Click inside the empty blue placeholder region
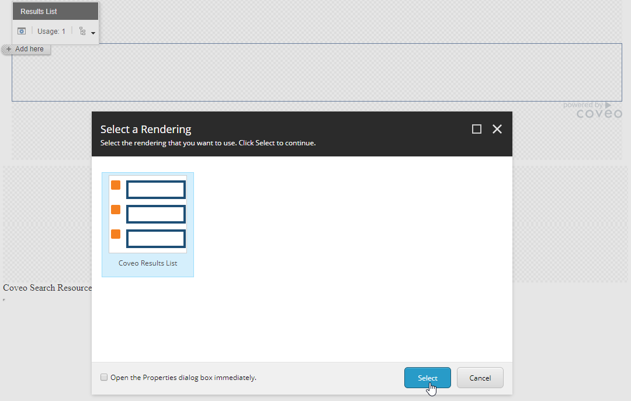Image resolution: width=631 pixels, height=401 pixels. pyautogui.click(x=315, y=73)
